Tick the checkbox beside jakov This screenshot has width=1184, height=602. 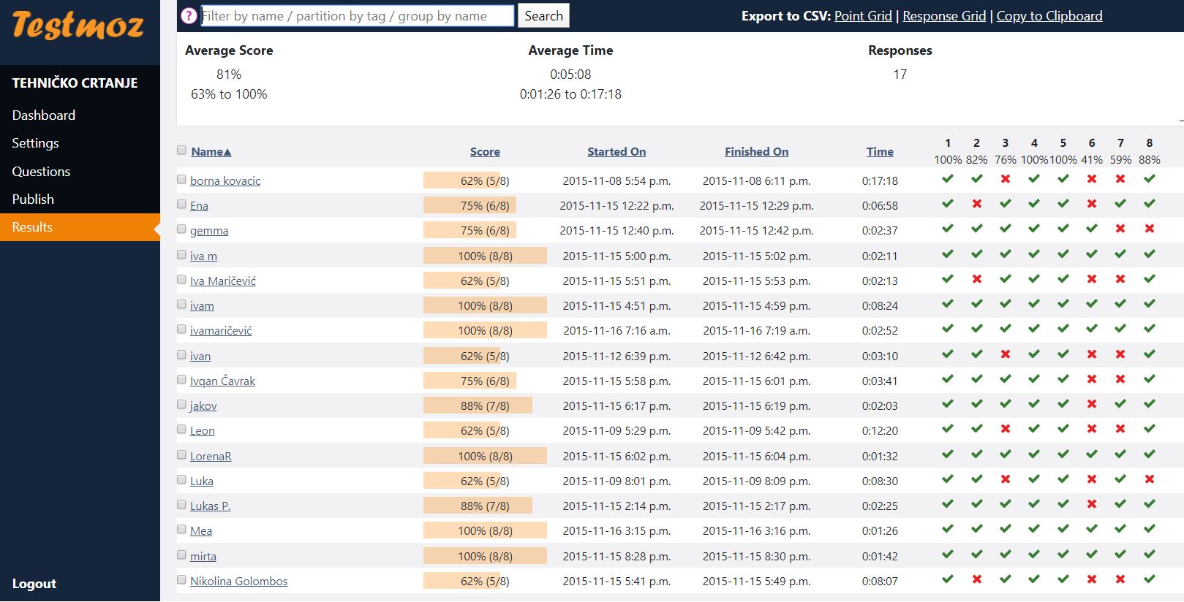181,405
